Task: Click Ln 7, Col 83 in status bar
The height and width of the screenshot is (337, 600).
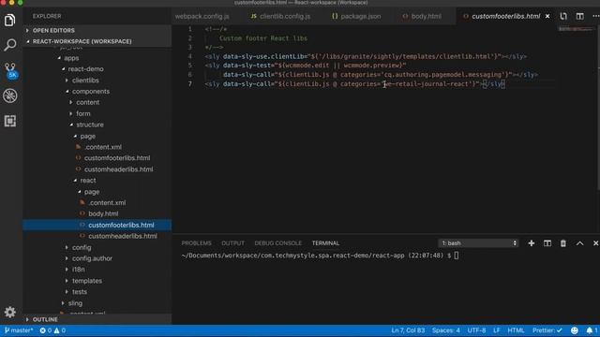Action: pyautogui.click(x=408, y=330)
